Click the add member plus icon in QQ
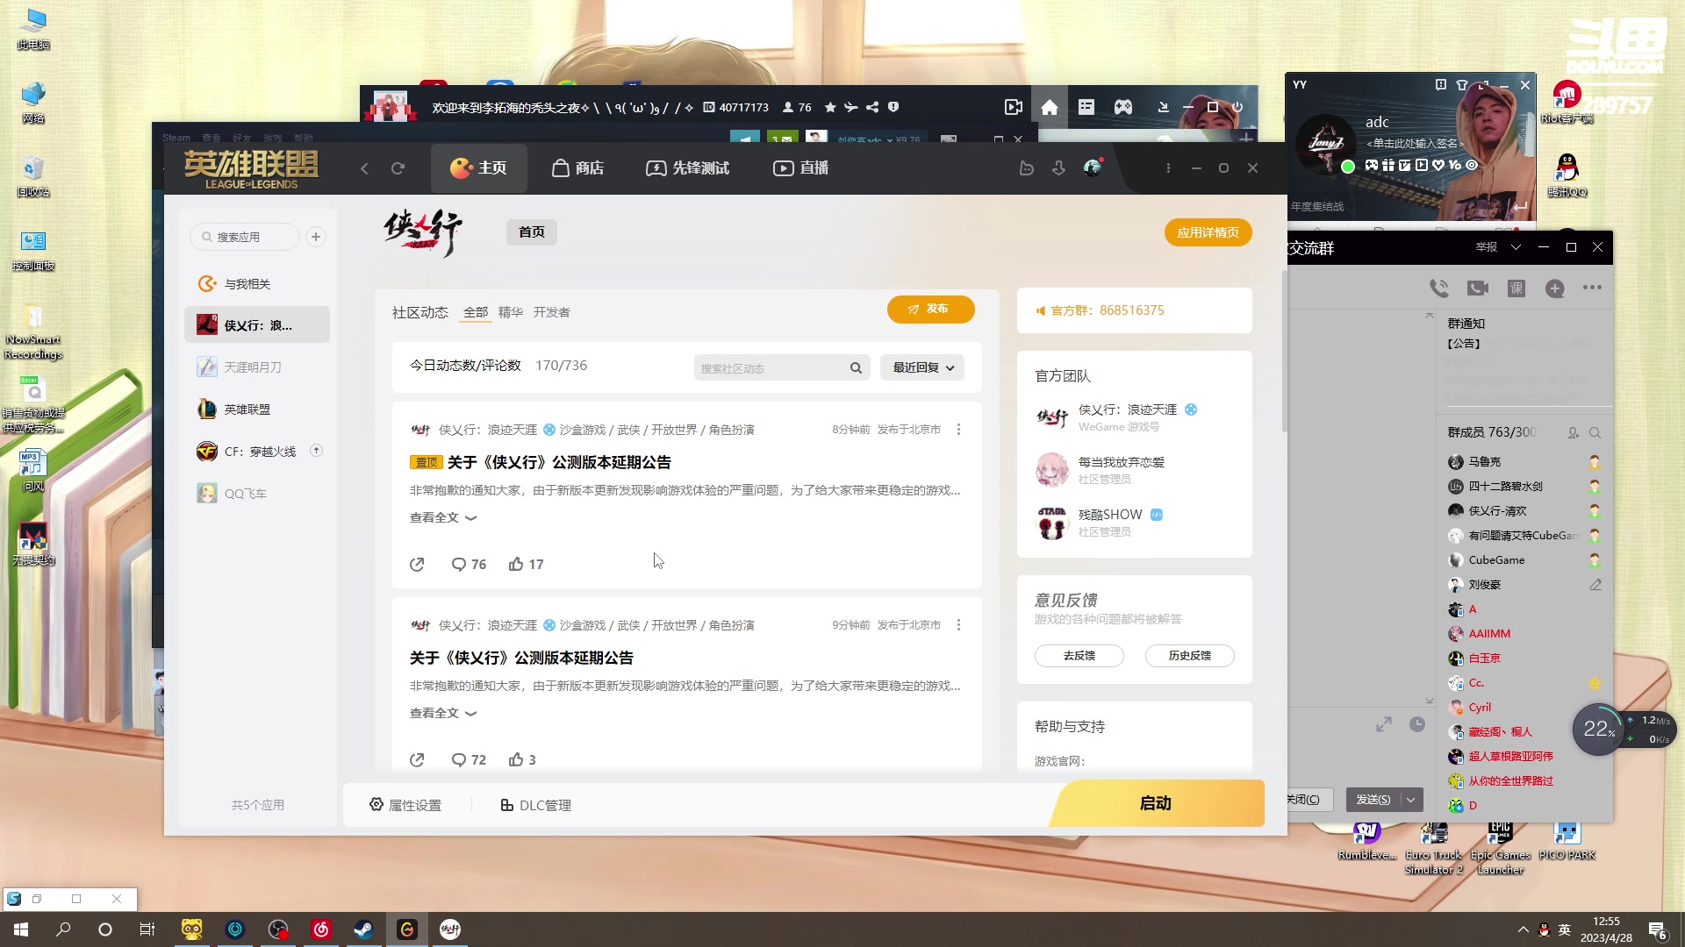Viewport: 1685px width, 947px height. [x=1554, y=288]
